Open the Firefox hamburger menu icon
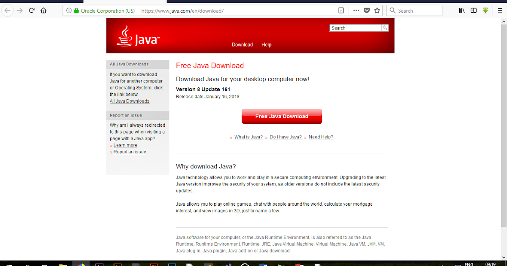Viewport: 507px width, 266px height. pos(499,10)
